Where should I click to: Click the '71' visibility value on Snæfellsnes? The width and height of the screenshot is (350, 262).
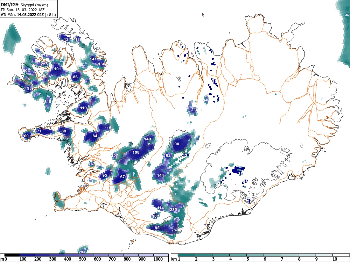pos(39,131)
